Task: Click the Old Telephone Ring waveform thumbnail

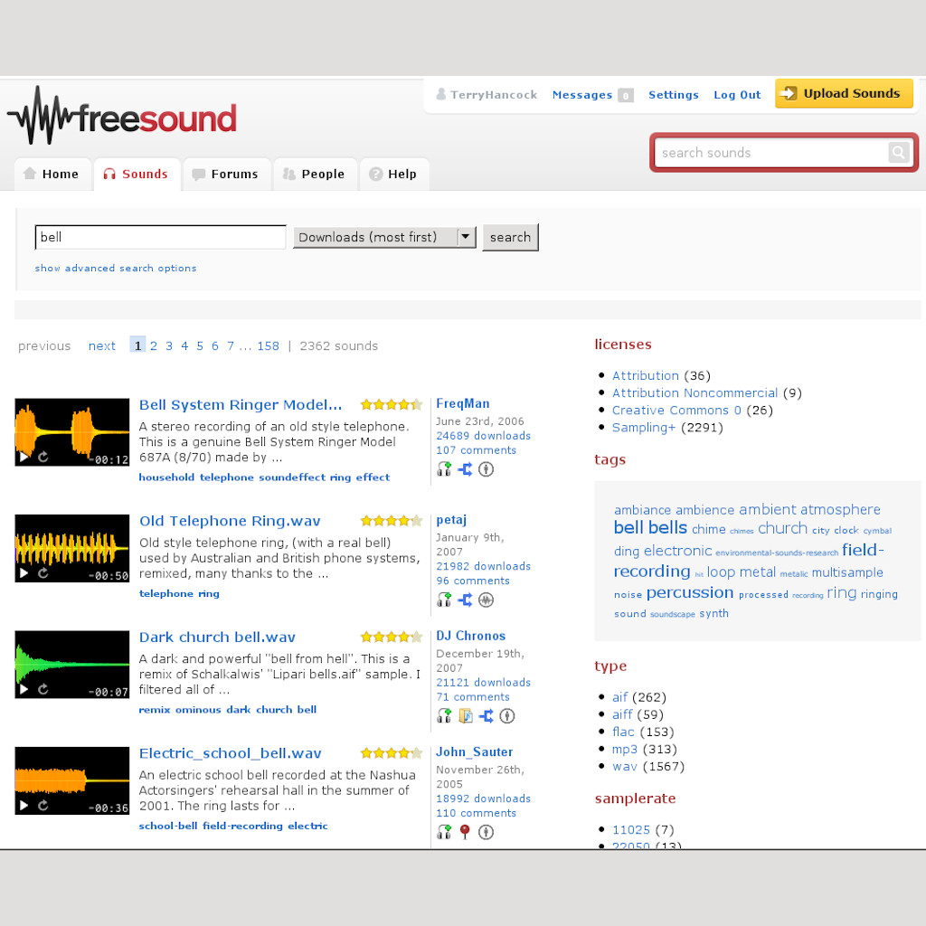Action: [x=71, y=543]
